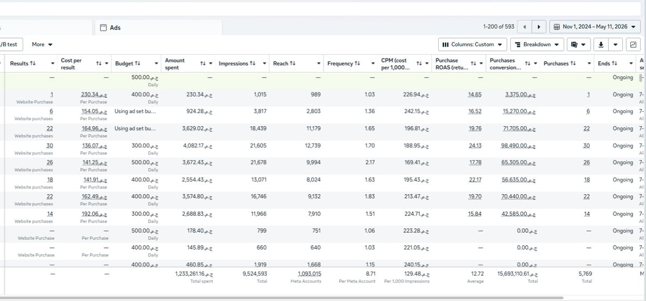This screenshot has width=646, height=301.
Task: Click the 24.13 Purchase ROAS link
Action: click(x=475, y=146)
